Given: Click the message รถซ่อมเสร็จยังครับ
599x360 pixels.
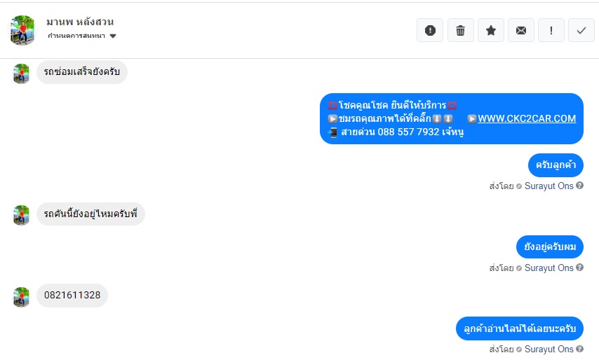Looking at the screenshot, I should (x=81, y=72).
